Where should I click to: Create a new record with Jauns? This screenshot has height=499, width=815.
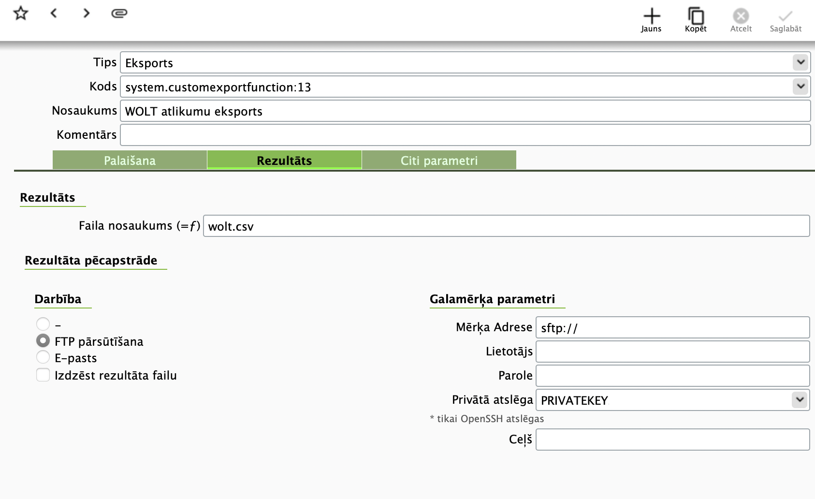pyautogui.click(x=651, y=20)
